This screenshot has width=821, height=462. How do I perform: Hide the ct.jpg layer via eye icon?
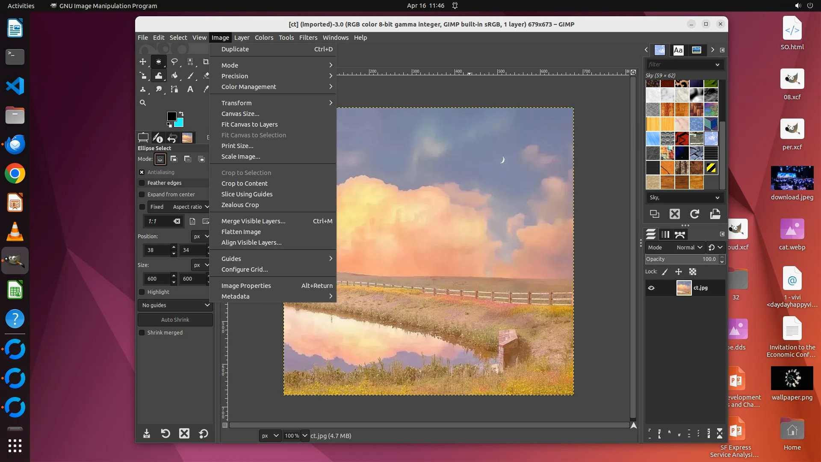(x=651, y=288)
